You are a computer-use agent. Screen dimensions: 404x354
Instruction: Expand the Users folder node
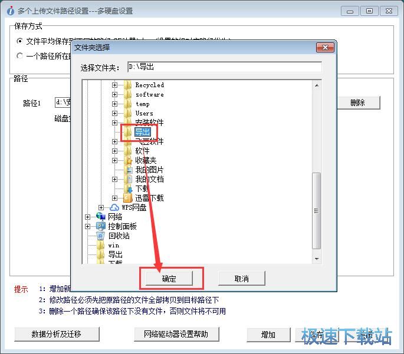(114, 113)
